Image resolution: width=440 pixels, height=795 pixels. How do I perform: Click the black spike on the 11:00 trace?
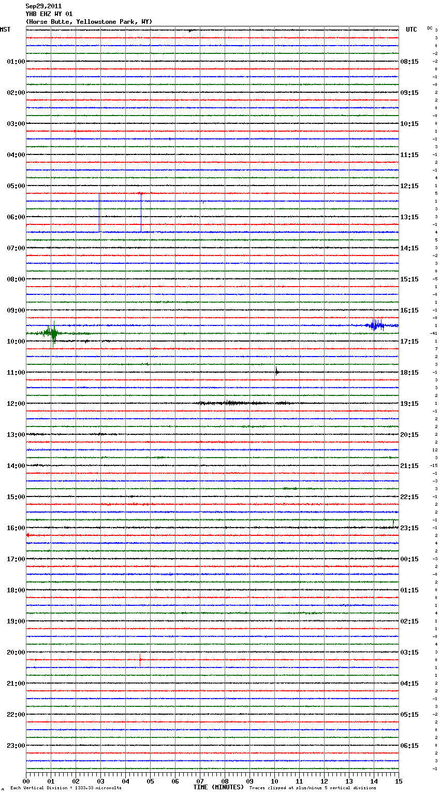point(276,371)
